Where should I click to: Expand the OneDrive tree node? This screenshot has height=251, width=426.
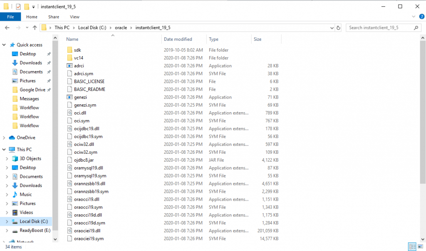[x=5, y=138]
